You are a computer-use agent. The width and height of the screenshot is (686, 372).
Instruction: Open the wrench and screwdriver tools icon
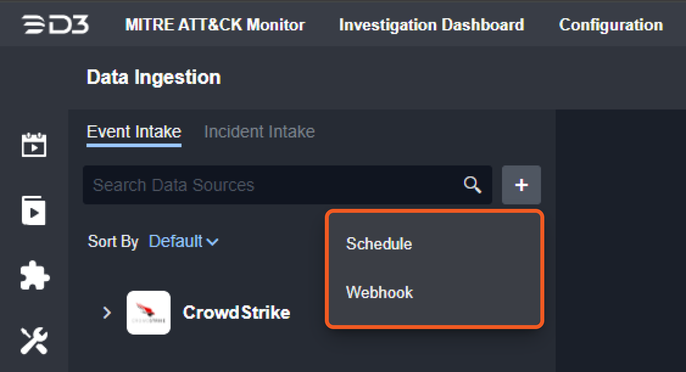click(x=34, y=341)
